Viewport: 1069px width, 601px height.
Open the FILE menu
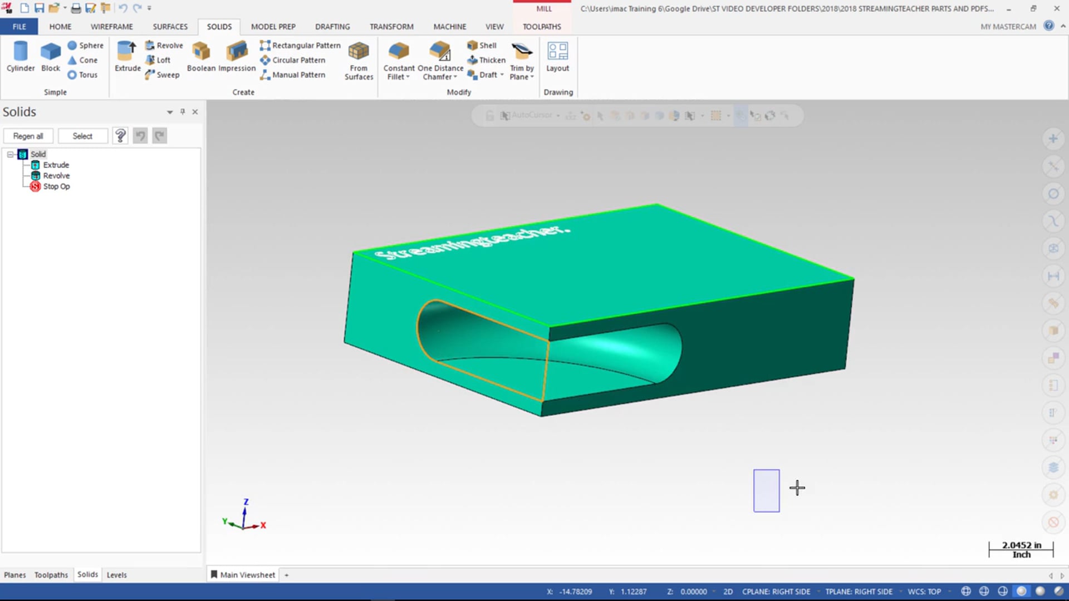pyautogui.click(x=19, y=26)
